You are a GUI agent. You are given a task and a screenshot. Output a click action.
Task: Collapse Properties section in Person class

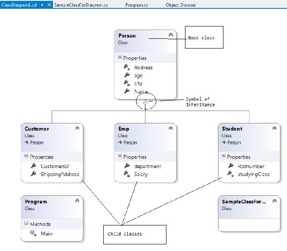120,57
